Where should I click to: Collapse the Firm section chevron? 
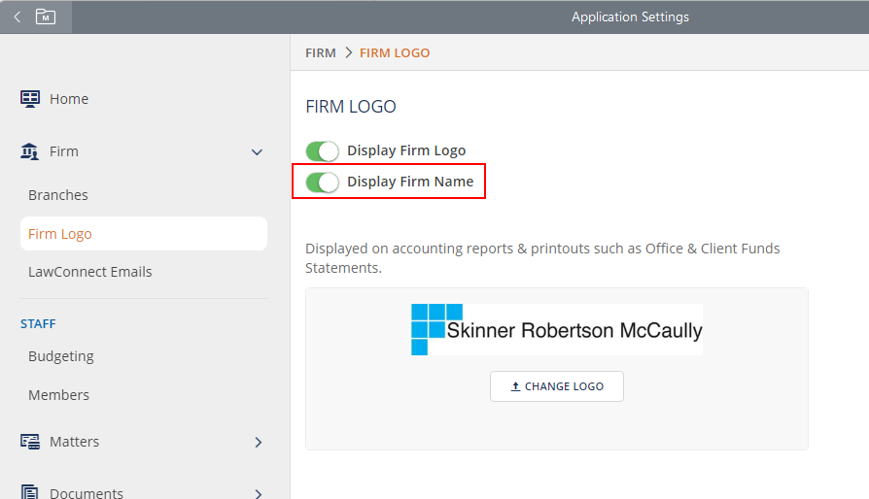258,152
